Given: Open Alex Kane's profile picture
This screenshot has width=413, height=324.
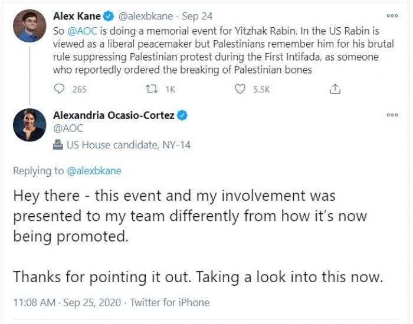Looking at the screenshot, I should click(x=29, y=25).
